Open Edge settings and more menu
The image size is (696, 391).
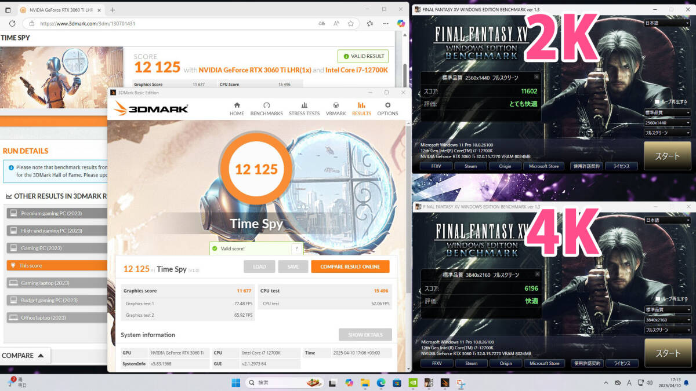(385, 24)
